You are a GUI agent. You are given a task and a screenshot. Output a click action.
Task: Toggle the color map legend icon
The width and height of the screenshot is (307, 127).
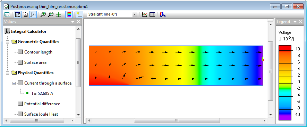pos(69,14)
